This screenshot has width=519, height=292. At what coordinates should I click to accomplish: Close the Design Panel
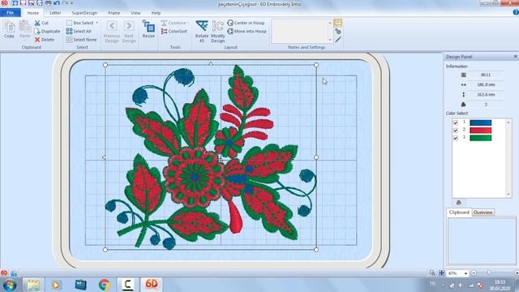516,57
